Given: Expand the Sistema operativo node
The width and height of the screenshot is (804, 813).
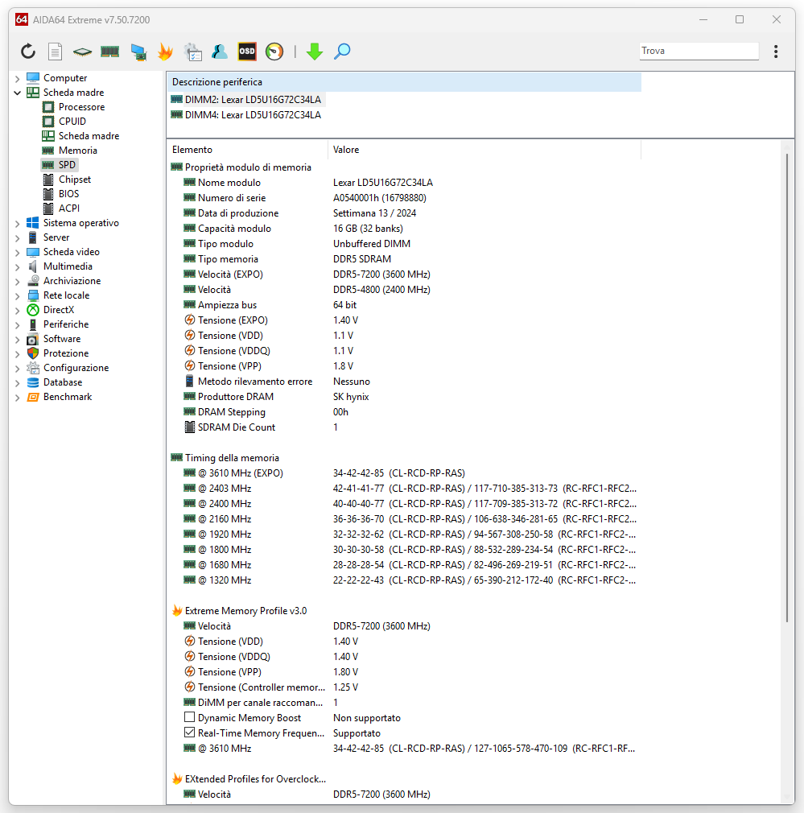Looking at the screenshot, I should pos(17,224).
